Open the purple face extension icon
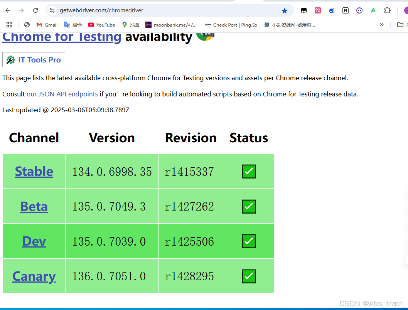The height and width of the screenshot is (310, 408). (359, 10)
